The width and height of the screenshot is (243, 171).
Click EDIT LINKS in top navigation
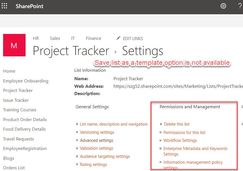(133, 38)
